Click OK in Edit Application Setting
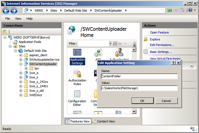The width and height of the screenshot is (199, 133). [142, 101]
